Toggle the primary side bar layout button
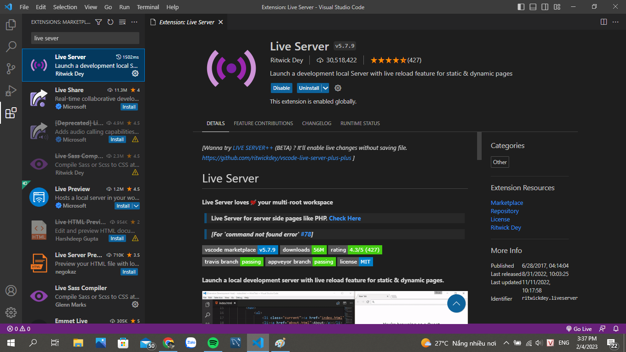Image resolution: width=626 pixels, height=352 pixels. pos(521,7)
